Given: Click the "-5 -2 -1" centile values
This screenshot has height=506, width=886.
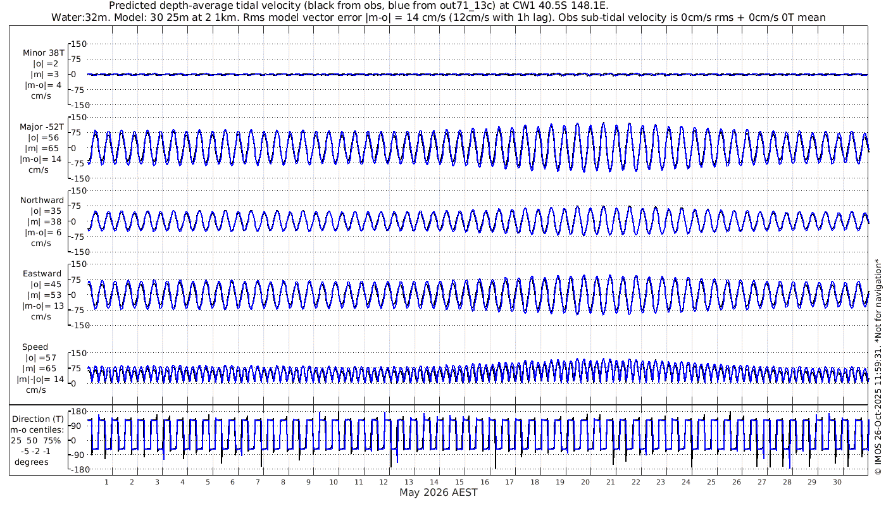Looking at the screenshot, I should 37,452.
